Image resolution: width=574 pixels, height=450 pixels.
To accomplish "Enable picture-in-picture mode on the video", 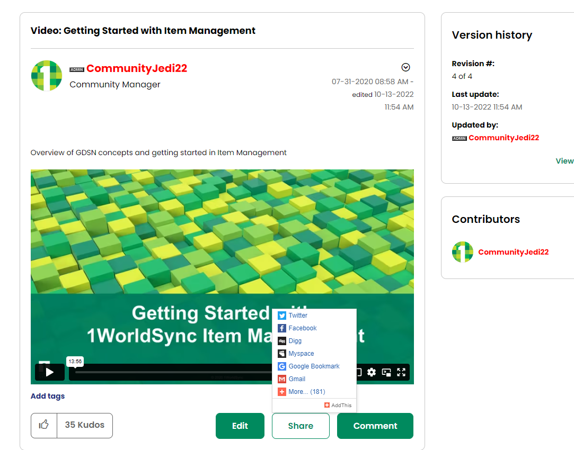I will click(386, 372).
